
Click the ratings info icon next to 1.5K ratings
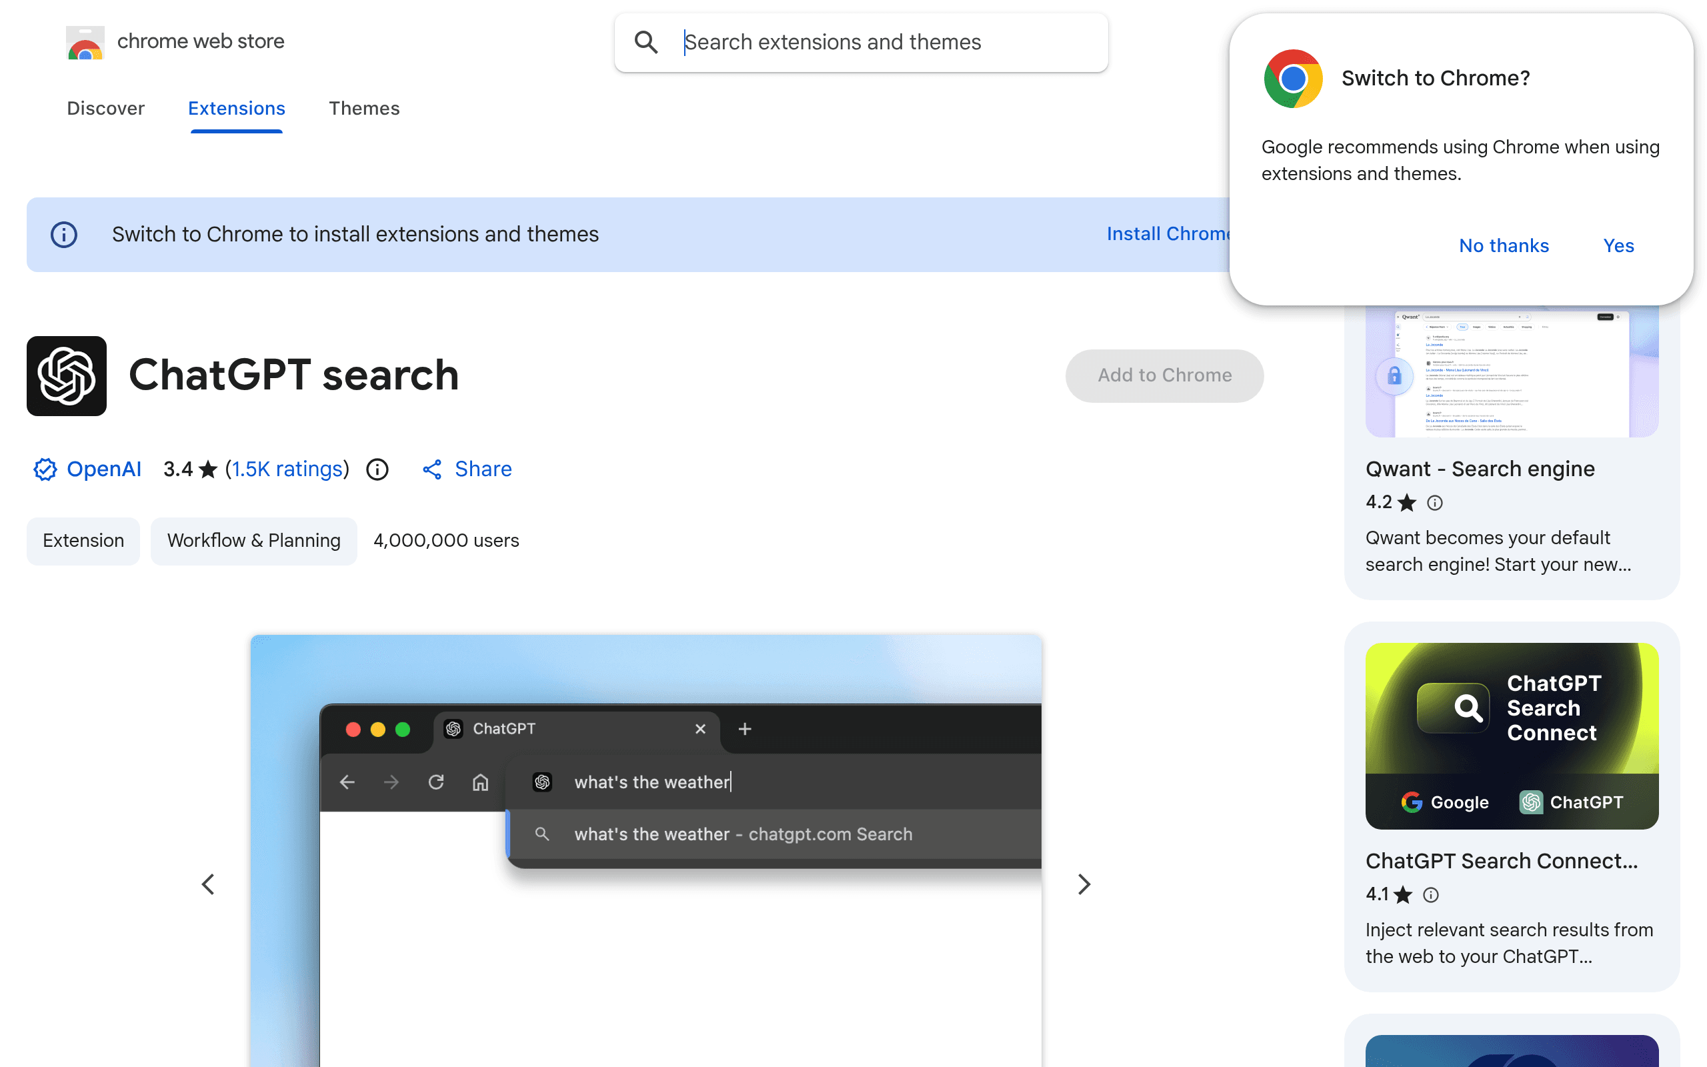(x=377, y=469)
